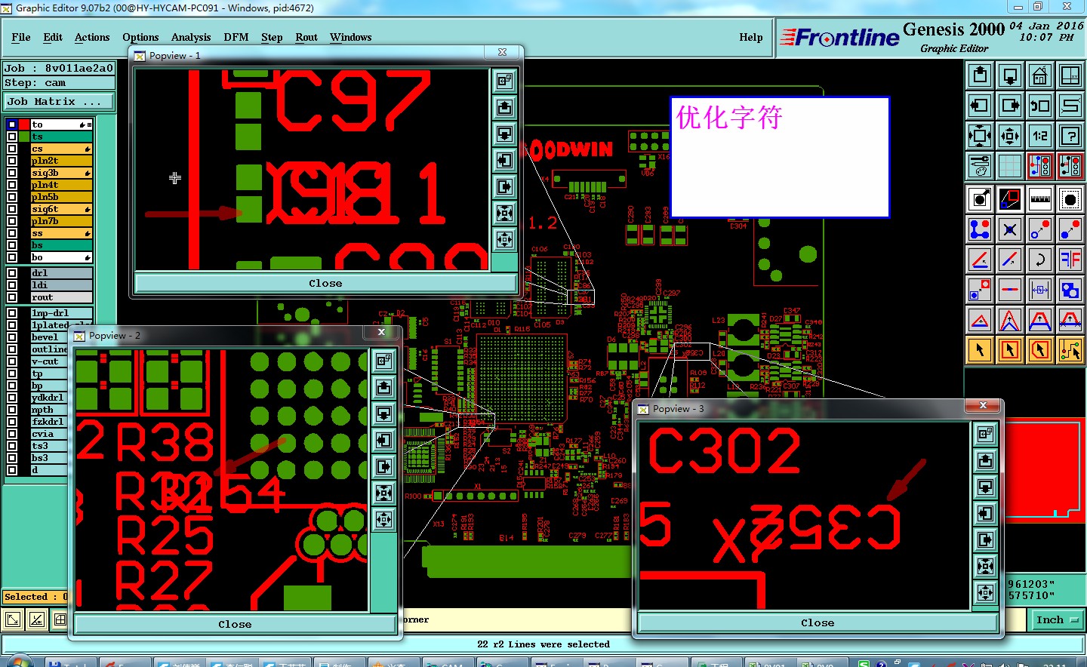Image resolution: width=1087 pixels, height=667 pixels.
Task: Click the curved rotate arrow icon
Action: pos(1040,260)
